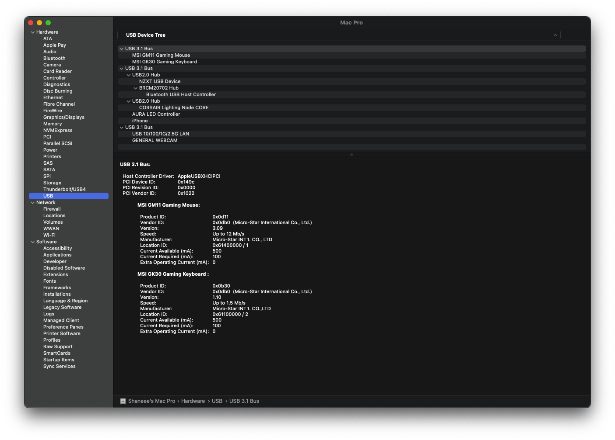Viewport: 615px width, 440px height.
Task: Select Wi-Fi under Network
Action: [x=49, y=235]
